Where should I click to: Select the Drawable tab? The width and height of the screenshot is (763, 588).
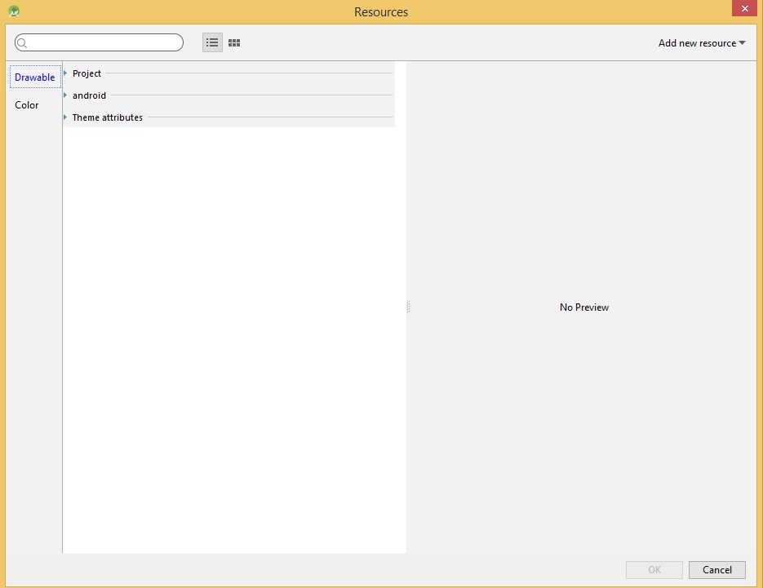coord(35,77)
